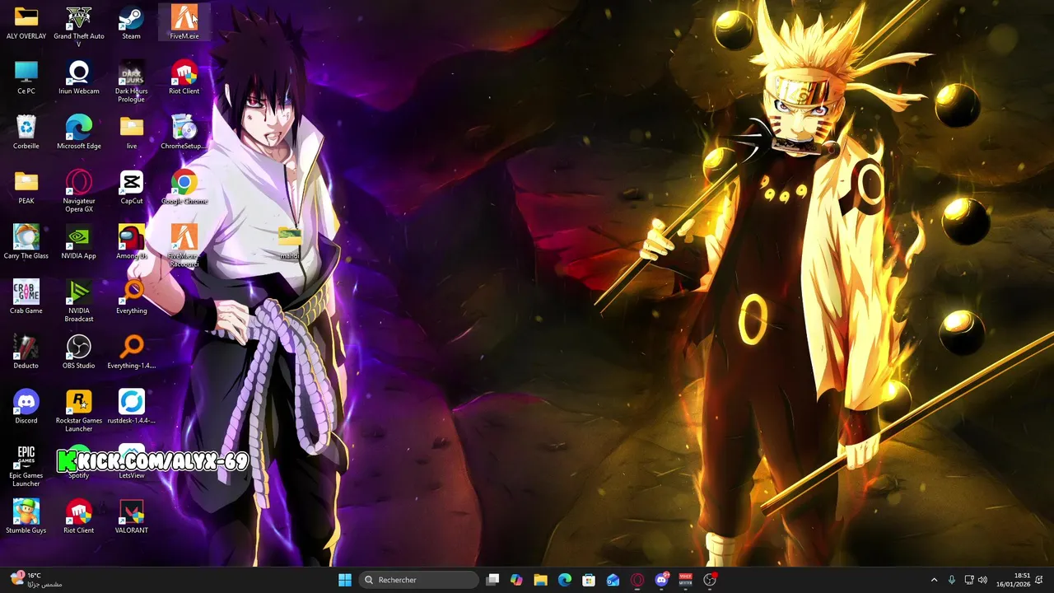The width and height of the screenshot is (1054, 593).
Task: Open Carry The Glass game icon
Action: pyautogui.click(x=26, y=242)
